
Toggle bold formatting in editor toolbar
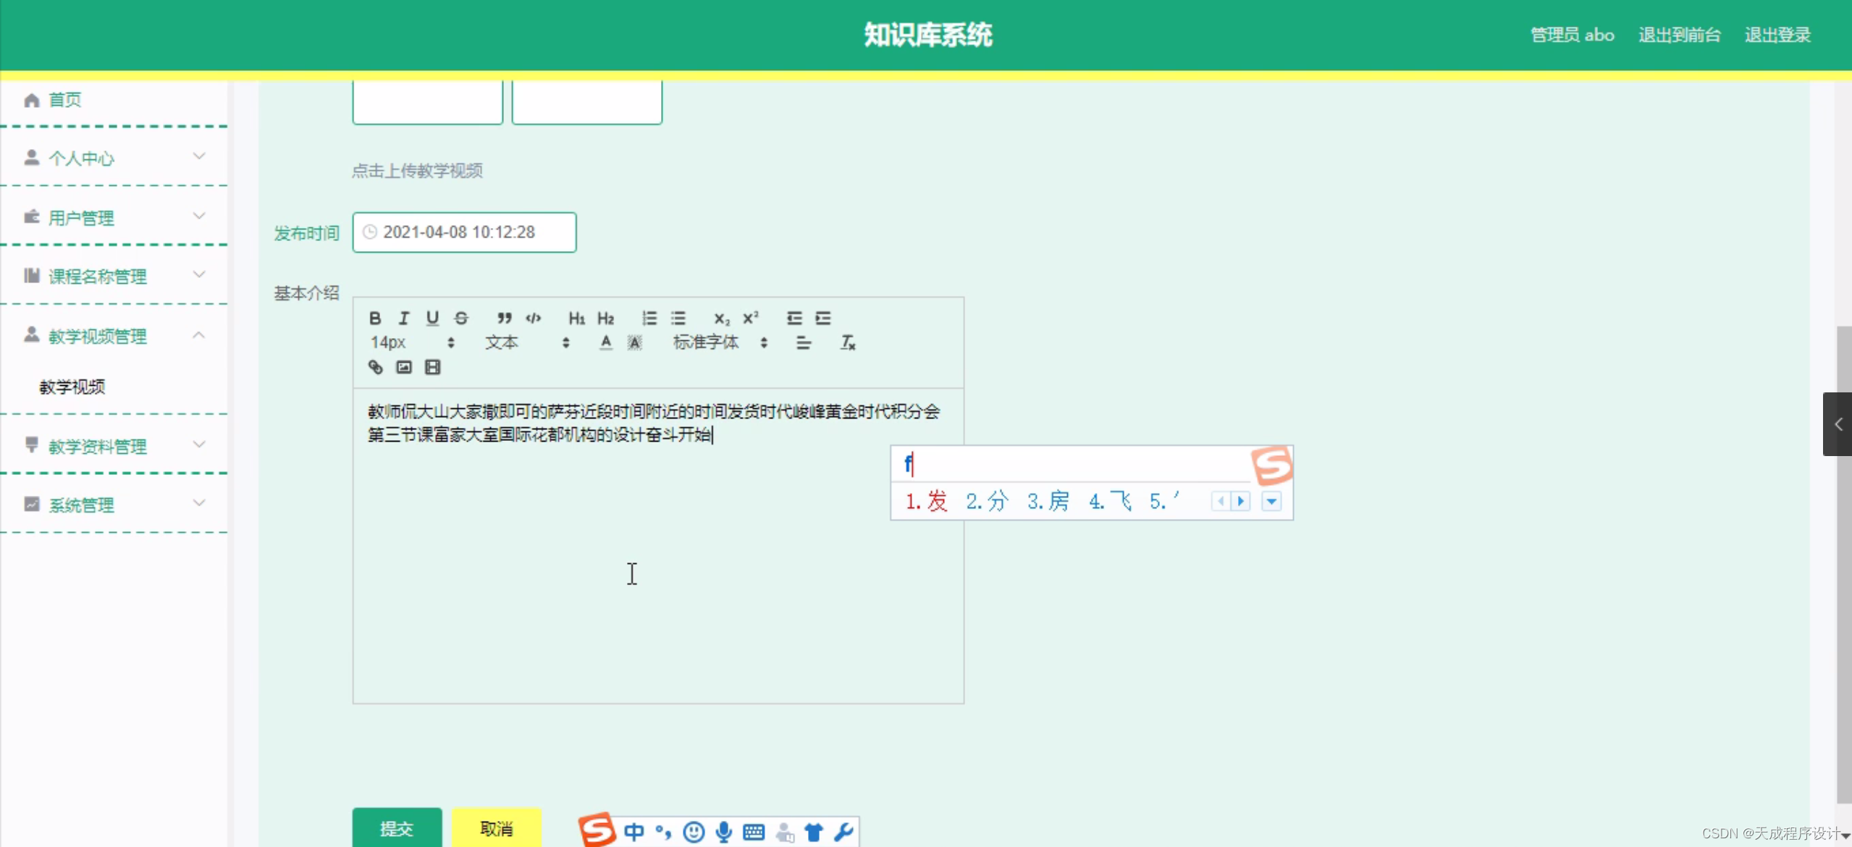pyautogui.click(x=375, y=318)
